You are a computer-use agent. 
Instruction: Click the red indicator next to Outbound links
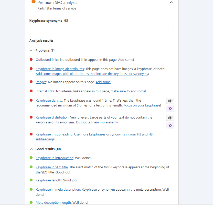(31, 59)
